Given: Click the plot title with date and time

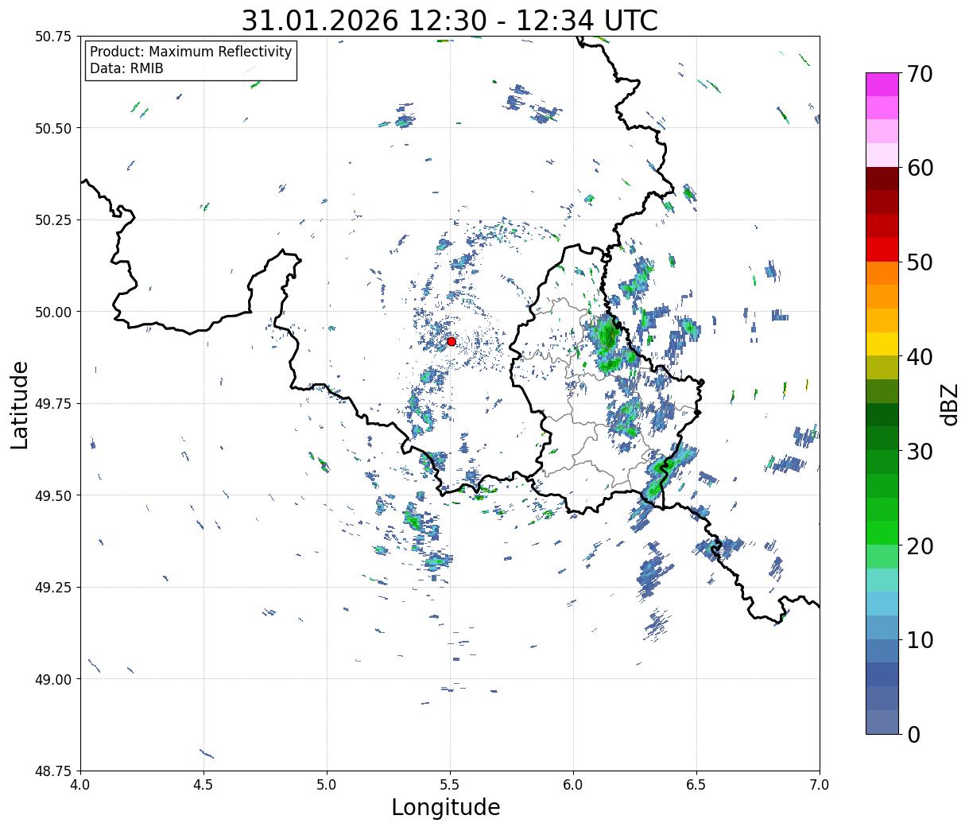Looking at the screenshot, I should (450, 21).
